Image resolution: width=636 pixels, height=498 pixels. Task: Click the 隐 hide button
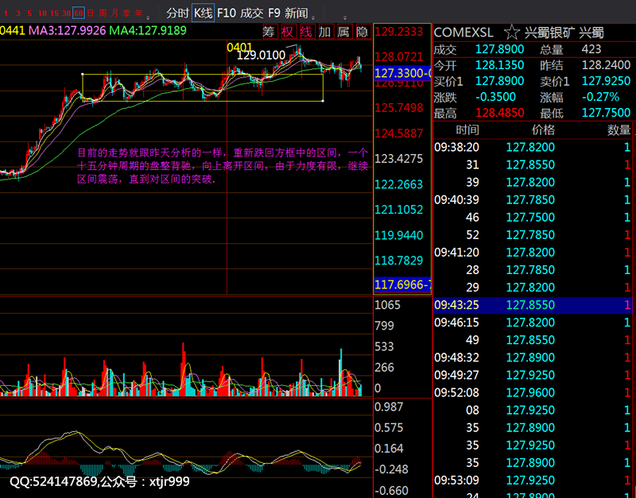click(363, 32)
